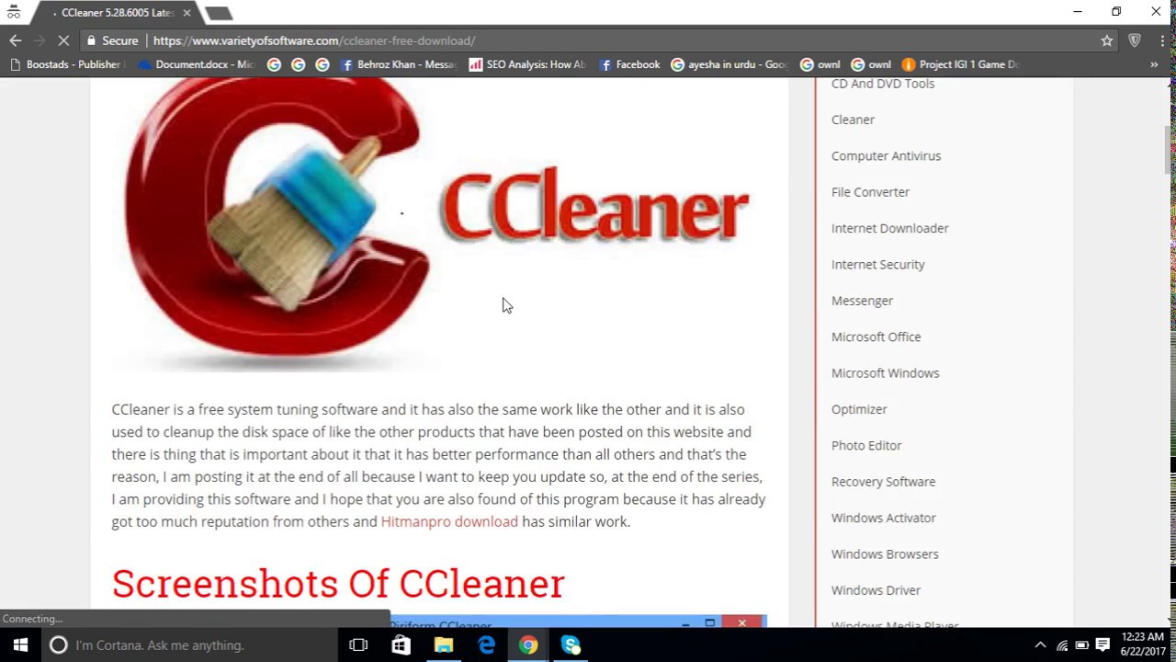Open File Explorer from the taskbar
Viewport: 1176px width, 662px height.
tap(444, 645)
